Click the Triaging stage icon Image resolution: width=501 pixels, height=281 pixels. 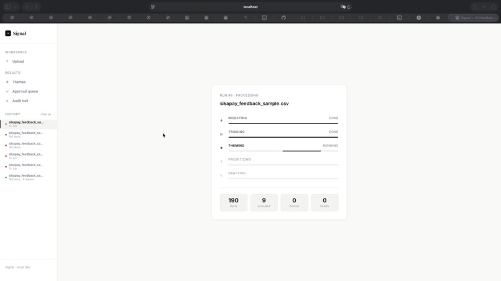pyautogui.click(x=221, y=134)
